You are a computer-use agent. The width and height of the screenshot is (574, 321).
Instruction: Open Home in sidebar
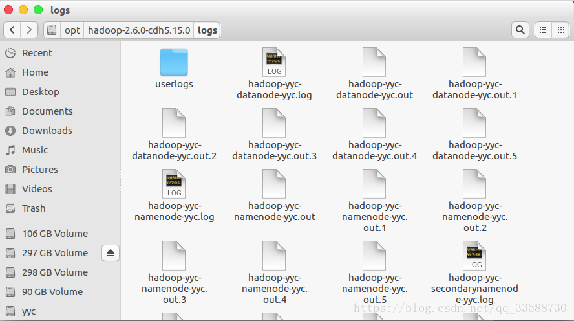[60, 72]
